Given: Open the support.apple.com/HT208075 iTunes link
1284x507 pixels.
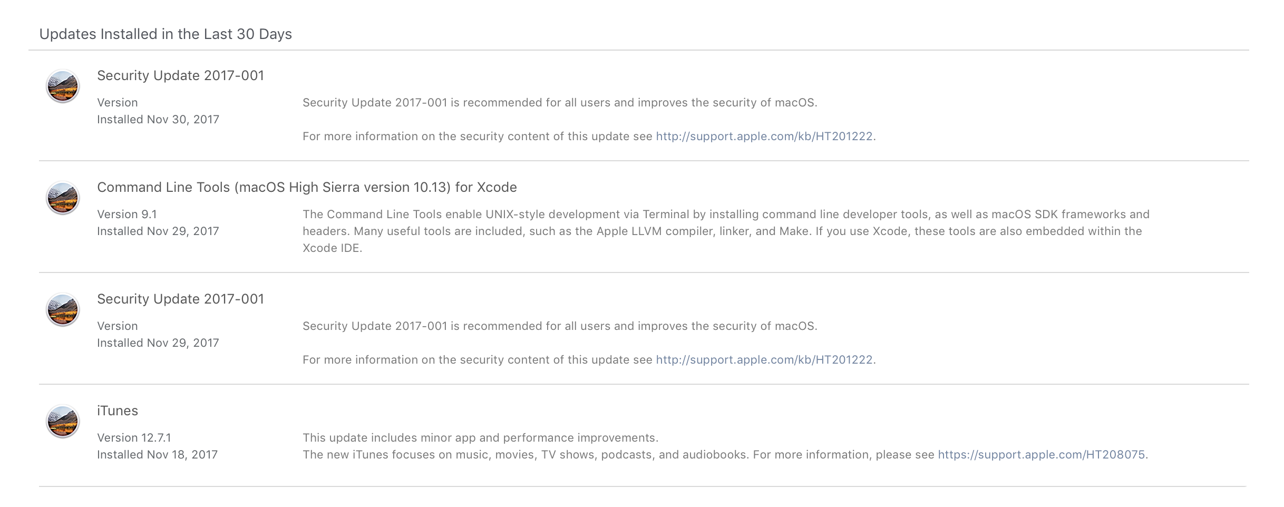Looking at the screenshot, I should point(1042,455).
